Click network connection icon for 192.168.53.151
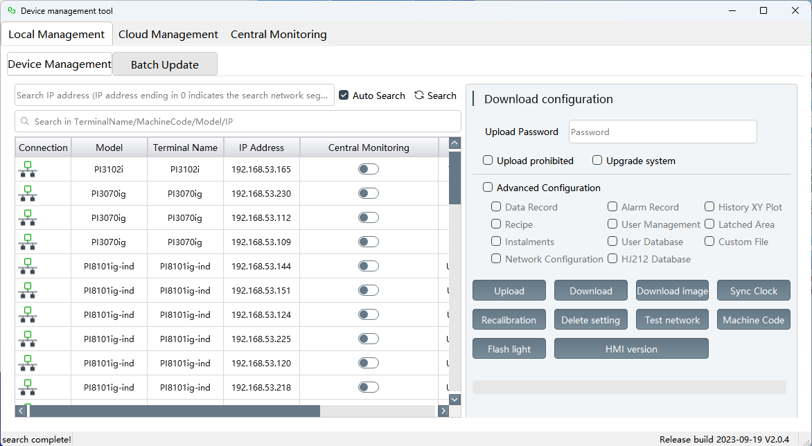The image size is (812, 446). [x=28, y=291]
